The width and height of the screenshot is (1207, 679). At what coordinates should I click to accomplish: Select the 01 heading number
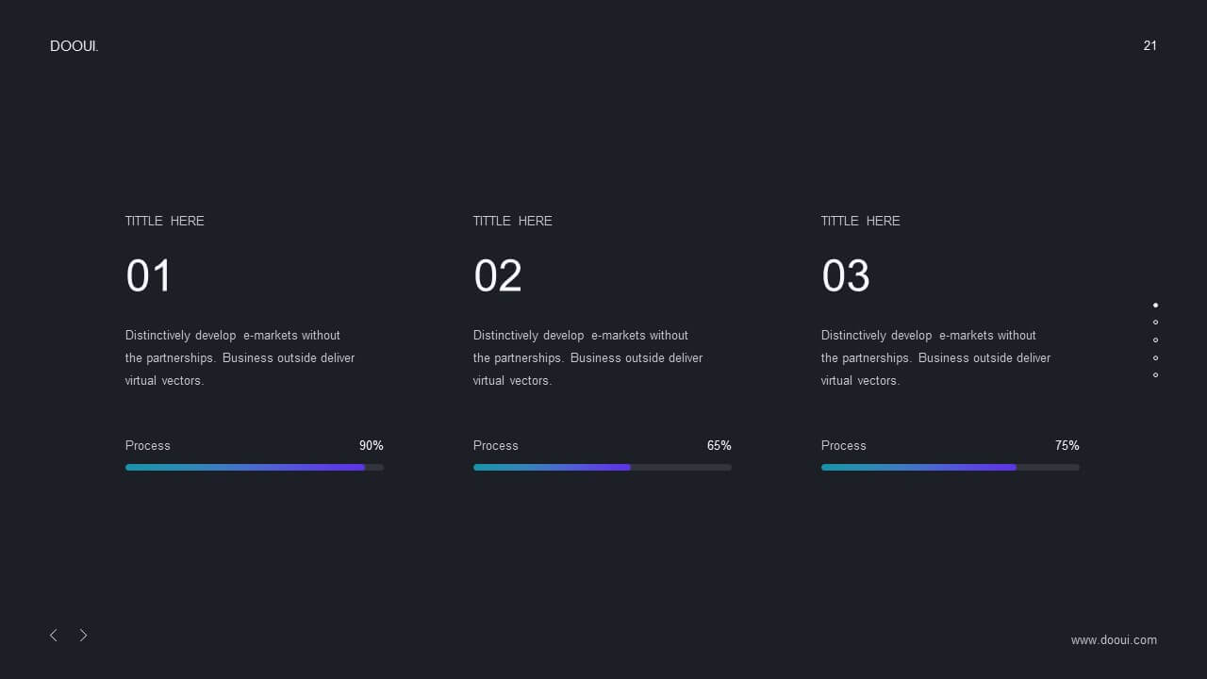149,276
